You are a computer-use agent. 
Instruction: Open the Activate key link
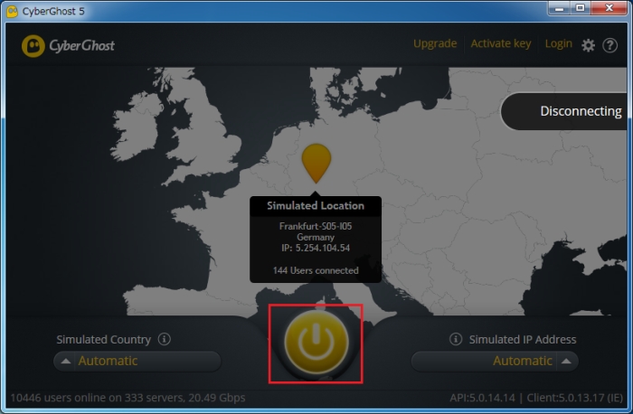pos(501,43)
